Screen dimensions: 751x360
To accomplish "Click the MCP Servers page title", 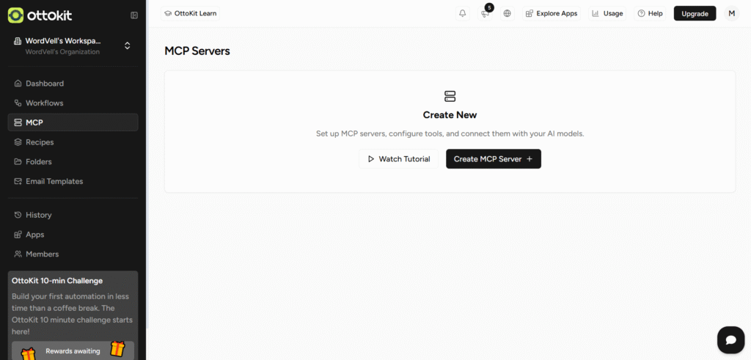I will (197, 51).
